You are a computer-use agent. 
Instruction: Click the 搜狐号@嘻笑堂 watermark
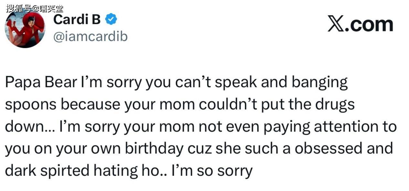[x=34, y=8]
